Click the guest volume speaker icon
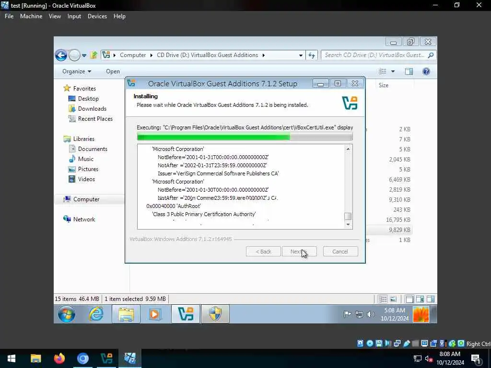This screenshot has height=368, width=491. (x=371, y=314)
